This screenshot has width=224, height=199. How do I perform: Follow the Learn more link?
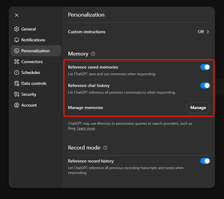point(86,128)
